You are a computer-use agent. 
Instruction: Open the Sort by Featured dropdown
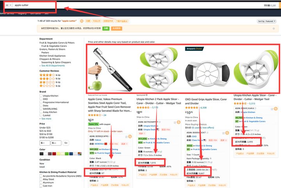click(266, 21)
